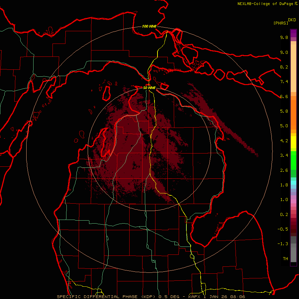
Task: Click the purple swatch atop the color bar
Action: [x=293, y=33]
